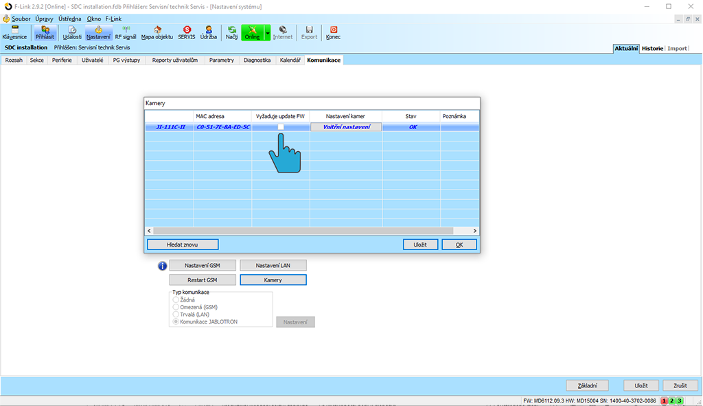Select the Trvalá (LAN) radio button

pos(176,315)
